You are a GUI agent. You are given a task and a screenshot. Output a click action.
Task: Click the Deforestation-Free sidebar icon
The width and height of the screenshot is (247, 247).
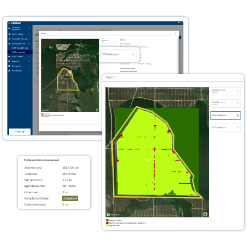click(9, 43)
